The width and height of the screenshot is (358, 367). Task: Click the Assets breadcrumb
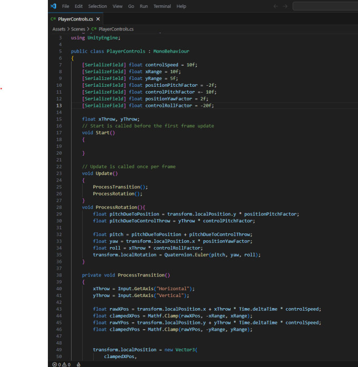click(x=59, y=29)
